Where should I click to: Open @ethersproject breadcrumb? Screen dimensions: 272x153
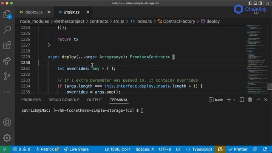69,21
